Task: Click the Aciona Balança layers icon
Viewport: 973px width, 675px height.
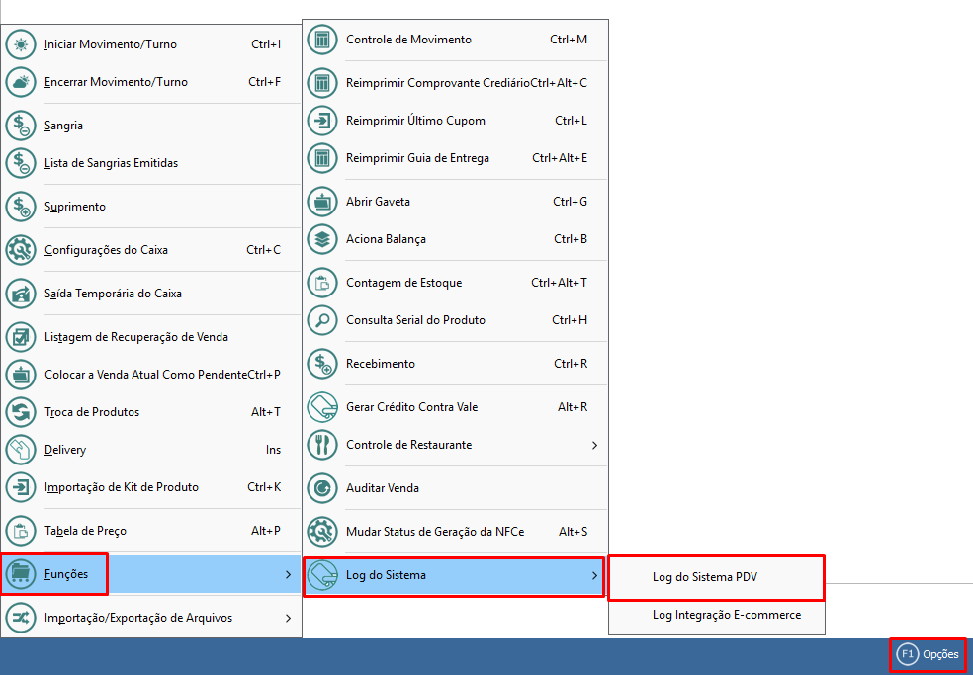Action: 322,239
